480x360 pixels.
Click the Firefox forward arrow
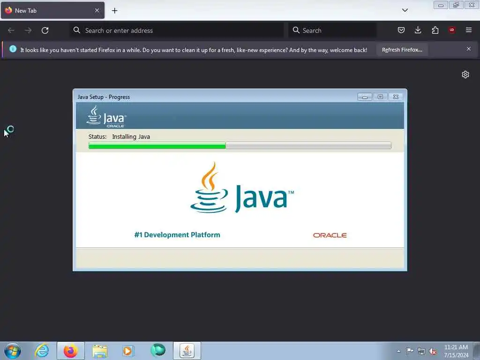(x=28, y=30)
